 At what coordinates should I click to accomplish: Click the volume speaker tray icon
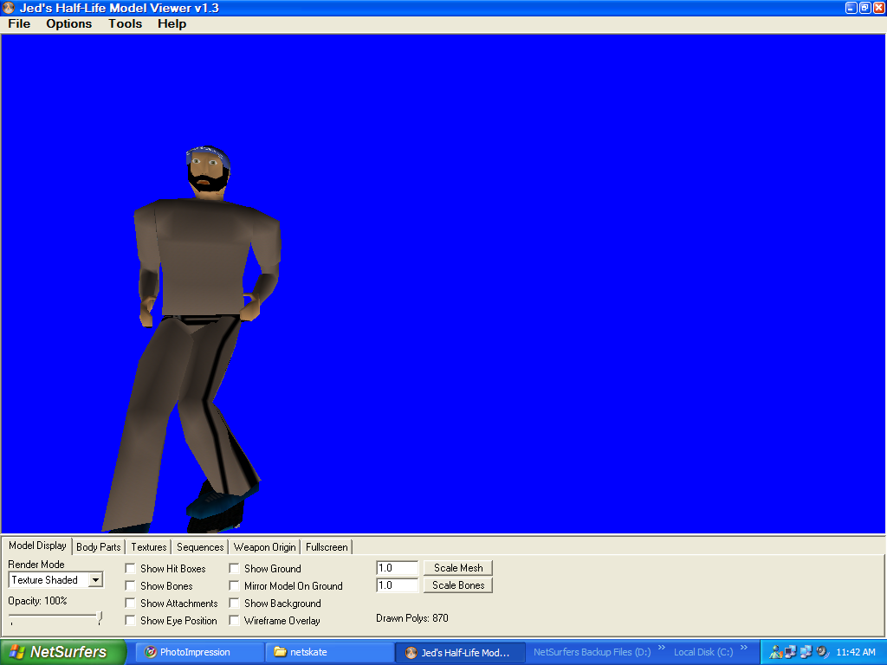click(x=822, y=651)
